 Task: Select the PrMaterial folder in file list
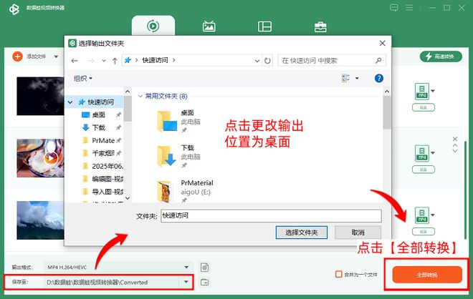185,190
